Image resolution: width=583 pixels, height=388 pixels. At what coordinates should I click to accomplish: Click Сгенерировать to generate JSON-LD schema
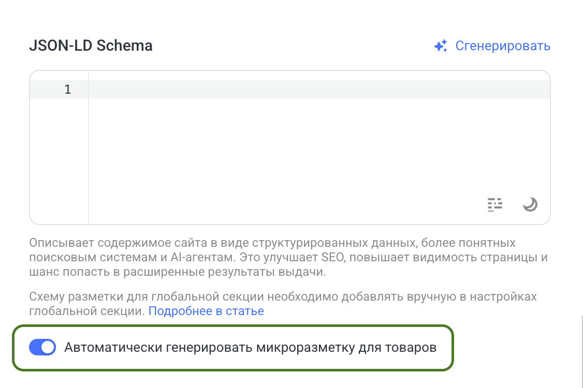click(x=503, y=46)
